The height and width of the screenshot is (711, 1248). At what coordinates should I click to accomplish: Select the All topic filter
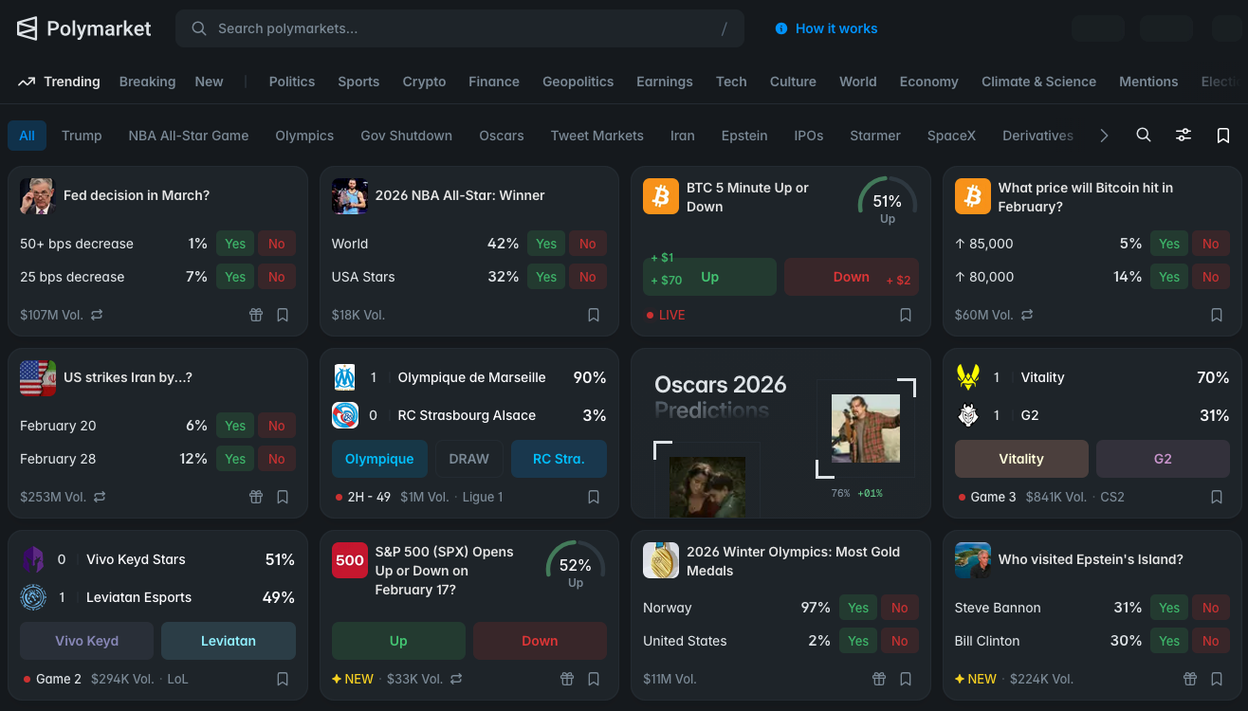point(27,136)
